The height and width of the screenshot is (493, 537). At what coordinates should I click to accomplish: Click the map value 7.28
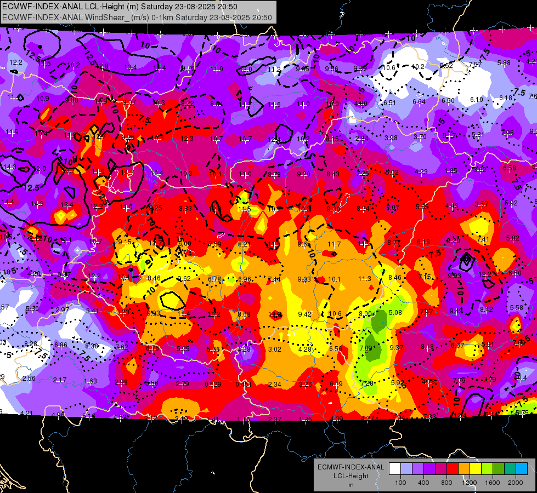(x=367, y=383)
